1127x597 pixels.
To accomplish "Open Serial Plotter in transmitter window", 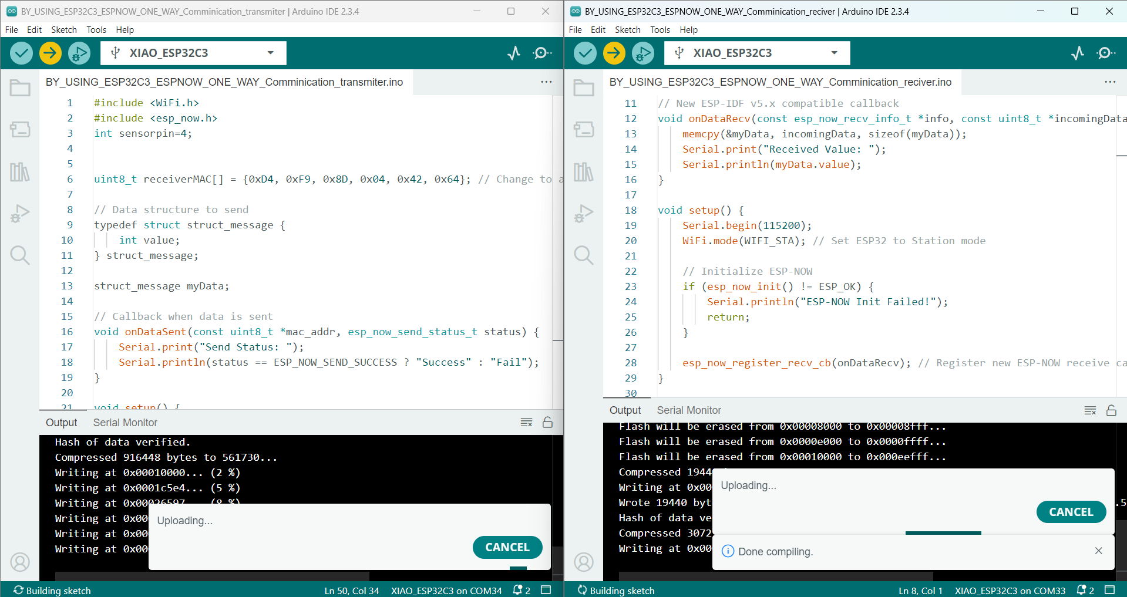I will pos(514,53).
